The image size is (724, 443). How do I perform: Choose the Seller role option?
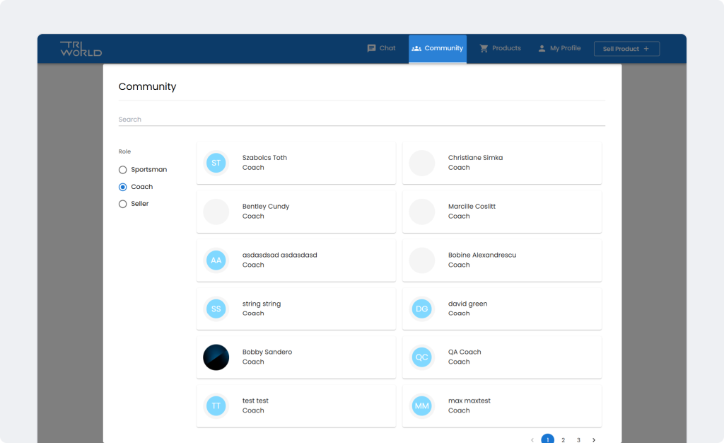click(x=123, y=204)
